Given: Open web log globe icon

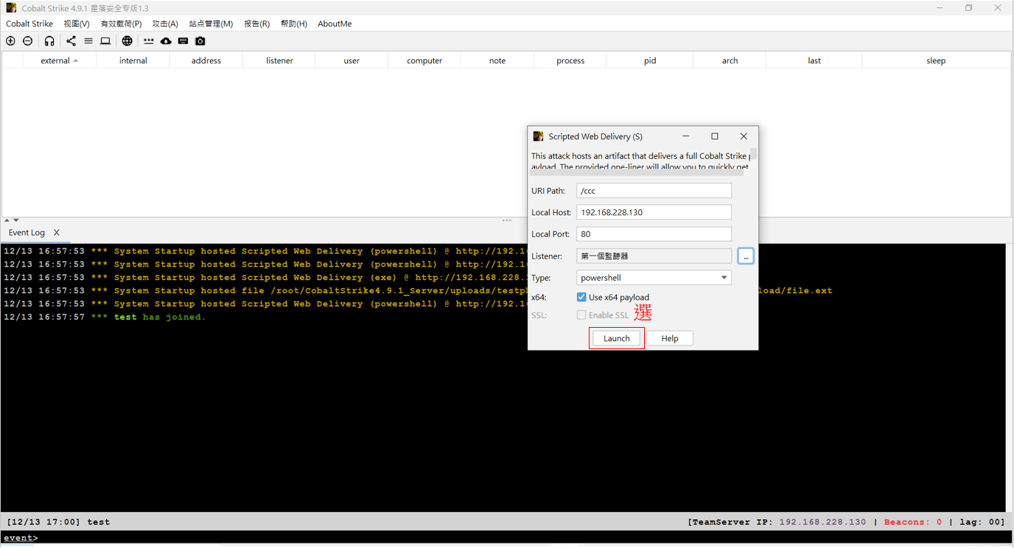Looking at the screenshot, I should tap(127, 41).
